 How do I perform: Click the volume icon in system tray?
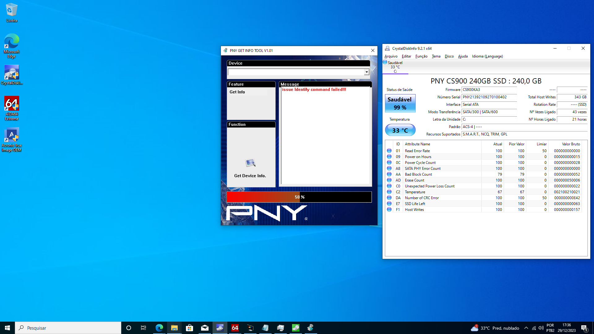coord(541,328)
